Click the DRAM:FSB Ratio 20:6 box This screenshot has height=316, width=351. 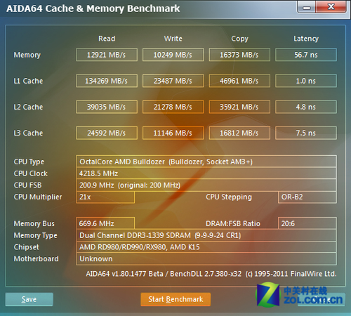(x=307, y=223)
